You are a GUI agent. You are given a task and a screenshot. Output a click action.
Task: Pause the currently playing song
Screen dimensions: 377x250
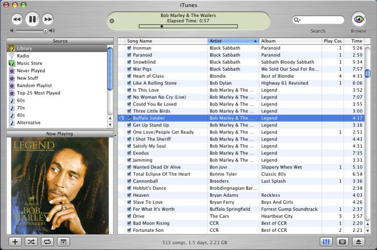32,19
